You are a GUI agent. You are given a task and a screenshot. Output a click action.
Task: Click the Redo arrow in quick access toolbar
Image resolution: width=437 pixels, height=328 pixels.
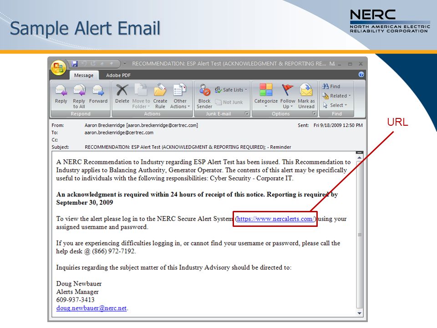point(93,64)
